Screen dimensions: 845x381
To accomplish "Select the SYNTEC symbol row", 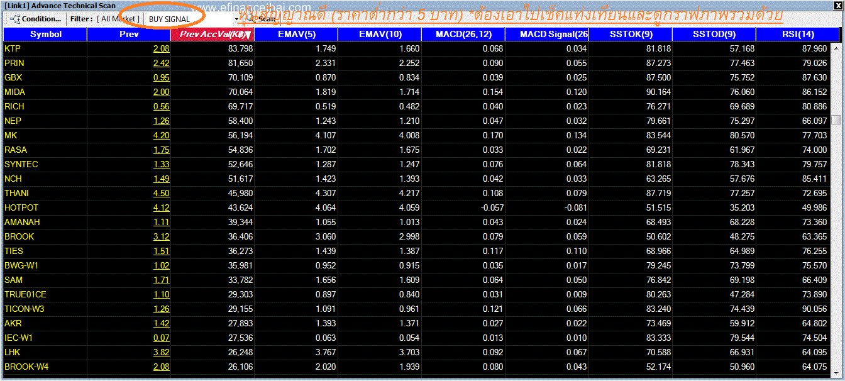I will pyautogui.click(x=417, y=164).
